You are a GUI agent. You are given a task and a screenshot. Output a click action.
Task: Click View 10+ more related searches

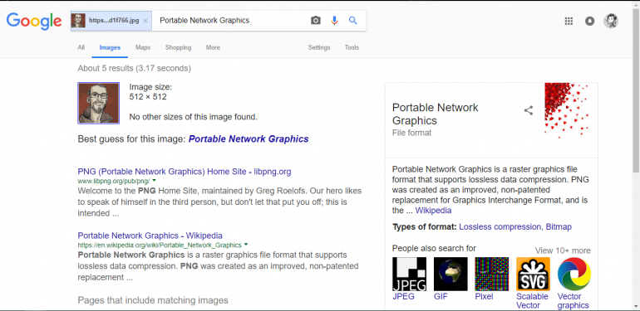point(563,250)
